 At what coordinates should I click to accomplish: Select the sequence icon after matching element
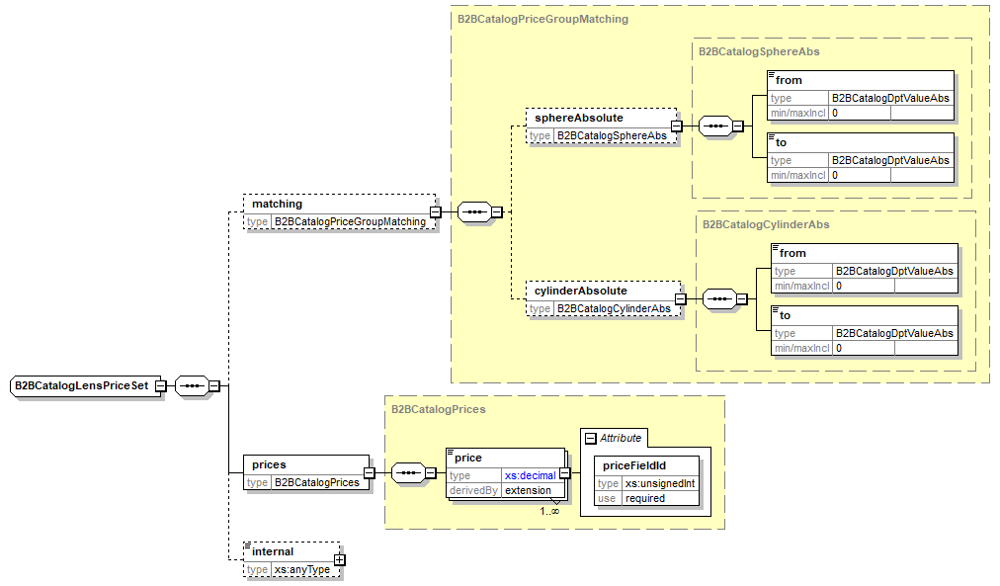[473, 211]
